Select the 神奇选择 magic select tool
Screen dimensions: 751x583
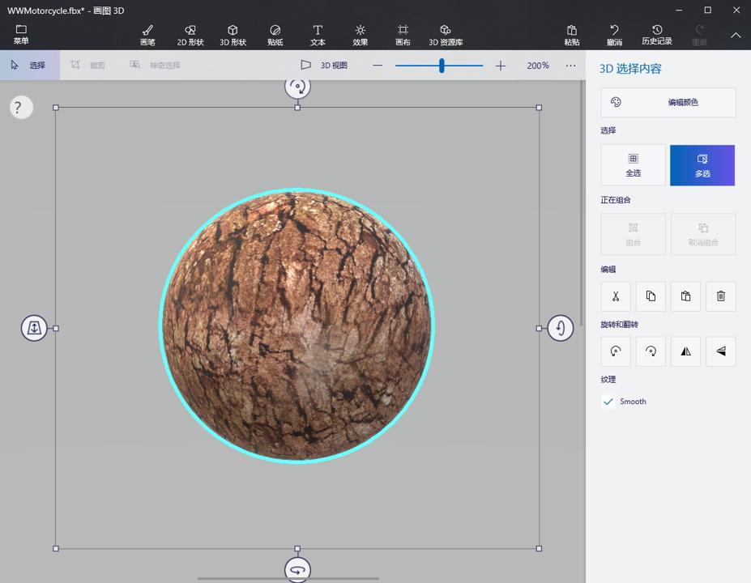(158, 65)
